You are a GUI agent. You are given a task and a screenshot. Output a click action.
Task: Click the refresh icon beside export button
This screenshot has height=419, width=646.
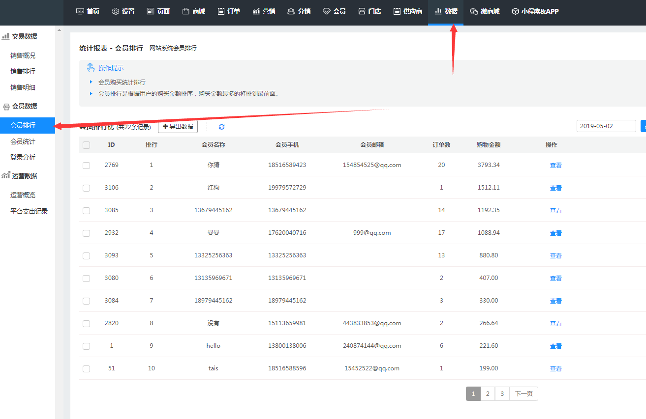pos(221,127)
